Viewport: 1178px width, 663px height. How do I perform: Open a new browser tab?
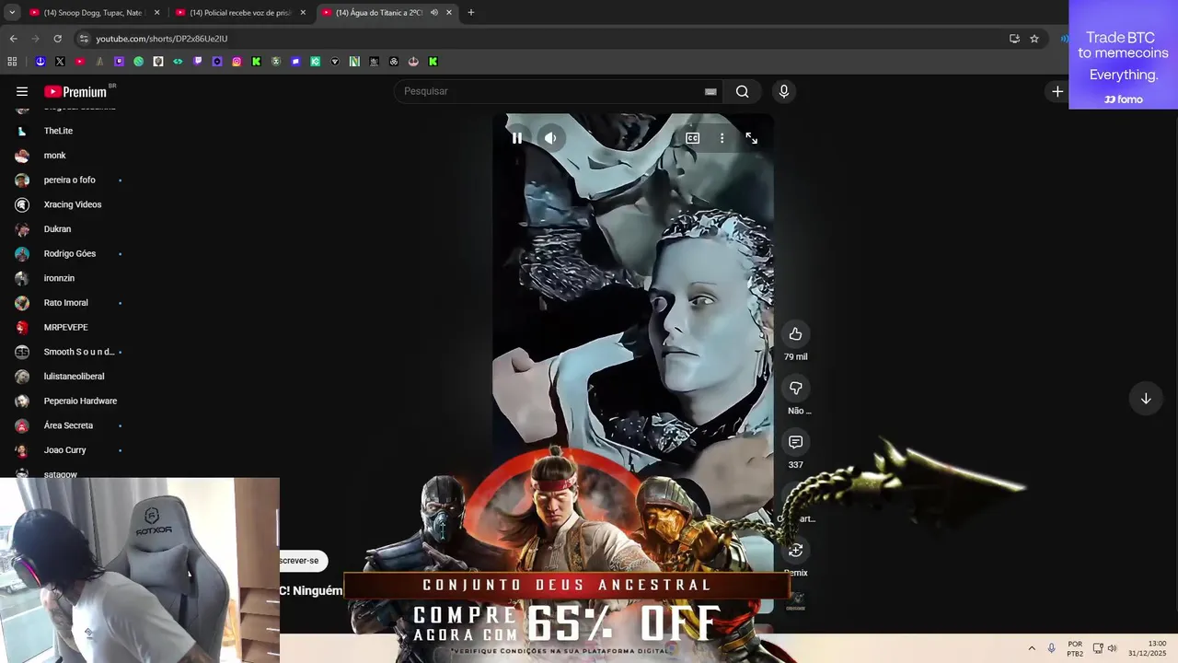(471, 13)
